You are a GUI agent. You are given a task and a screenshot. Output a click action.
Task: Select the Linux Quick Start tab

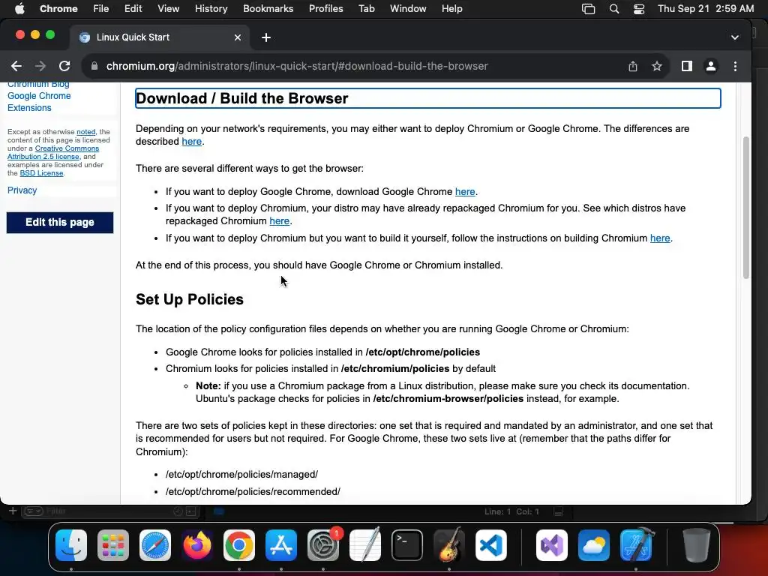(160, 37)
